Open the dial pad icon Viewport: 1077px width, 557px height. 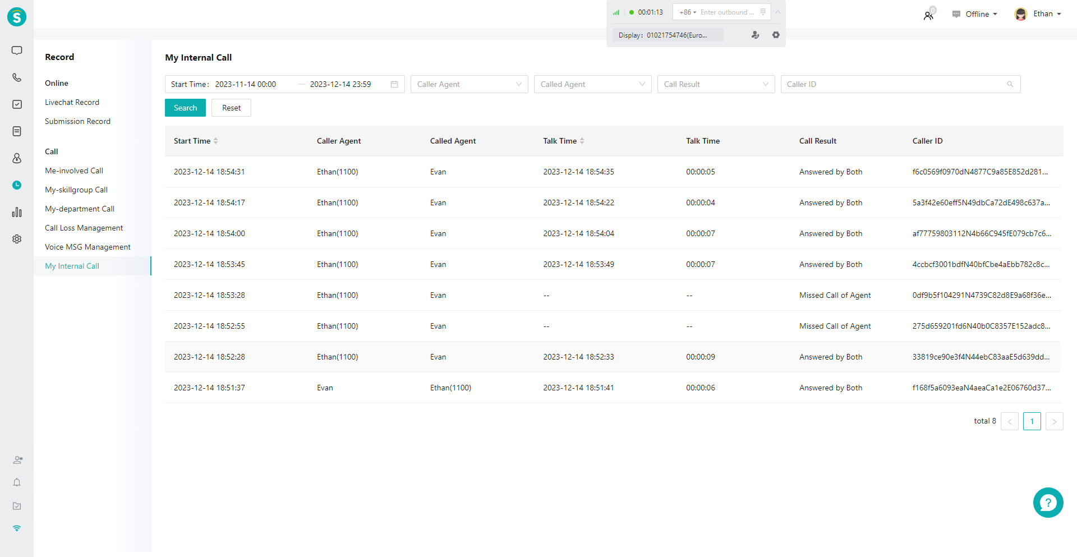pos(763,12)
